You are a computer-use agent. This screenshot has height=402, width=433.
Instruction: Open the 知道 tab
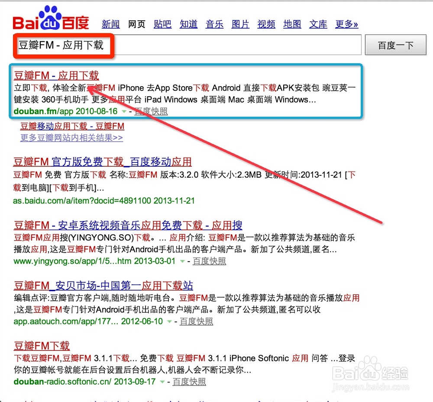tap(188, 24)
